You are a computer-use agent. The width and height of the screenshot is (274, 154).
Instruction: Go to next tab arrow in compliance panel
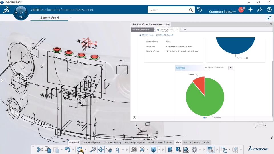pyautogui.click(x=181, y=30)
